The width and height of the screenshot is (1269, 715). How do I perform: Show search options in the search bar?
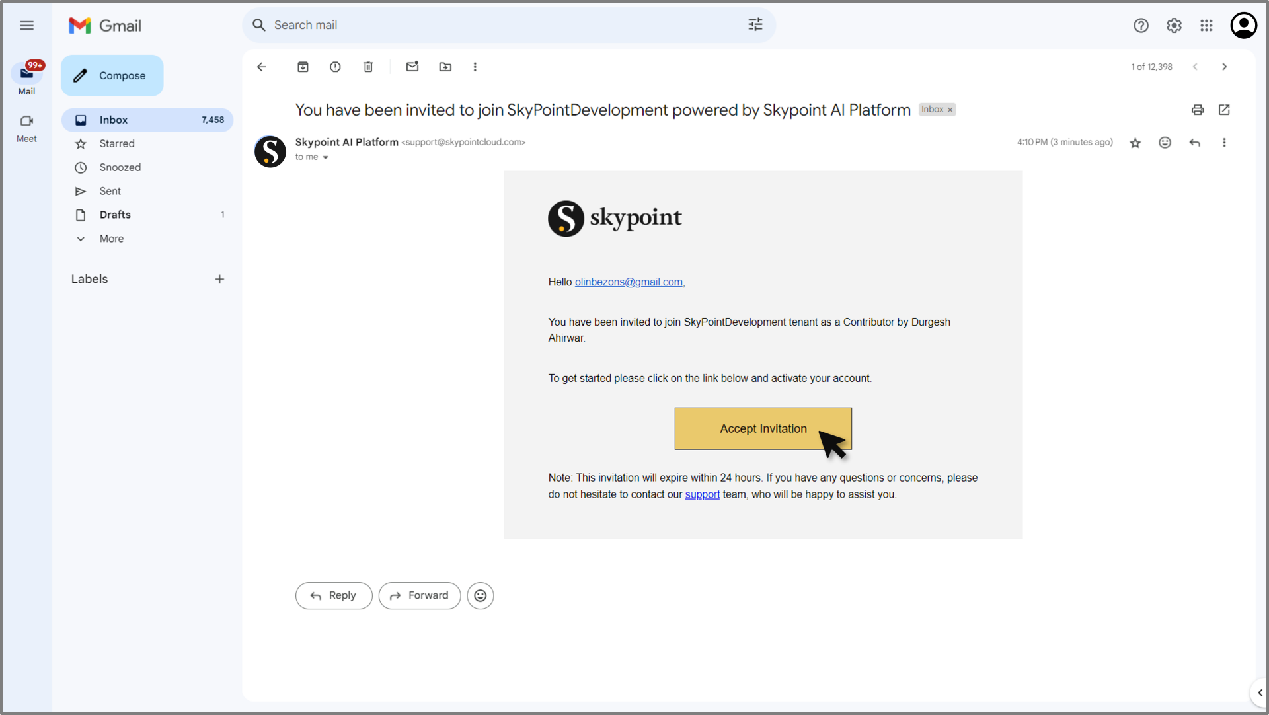[755, 25]
